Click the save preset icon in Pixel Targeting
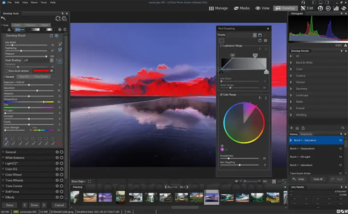 pos(260,35)
